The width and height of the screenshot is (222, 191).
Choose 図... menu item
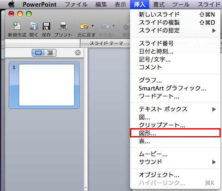click(175, 117)
